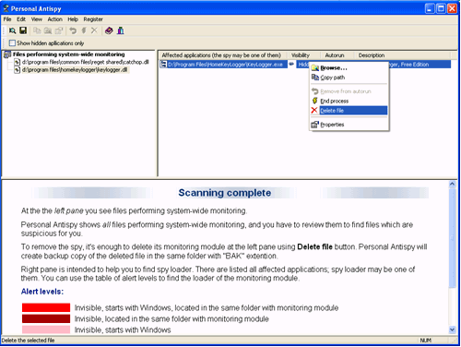Click the 'Alert levels:' heading

[42, 292]
